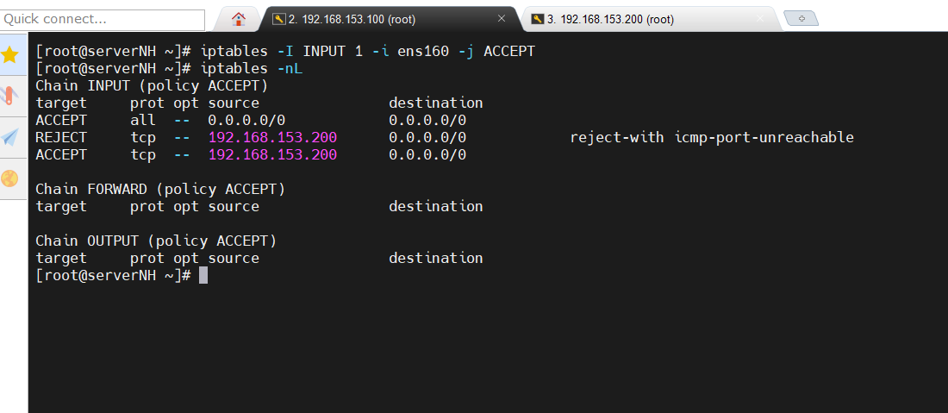Click the wrench icon on 192.168.153.100 tab
This screenshot has height=413, width=948.
tap(278, 19)
